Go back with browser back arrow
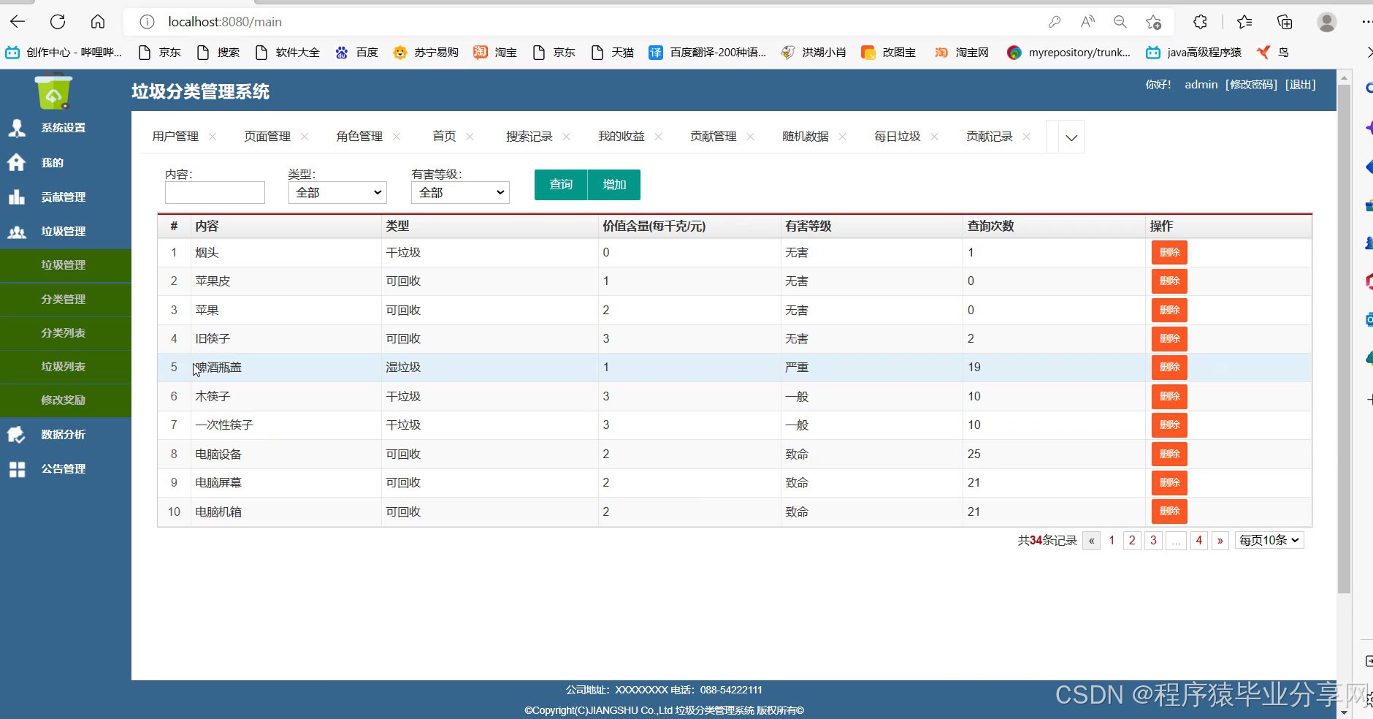 click(18, 22)
